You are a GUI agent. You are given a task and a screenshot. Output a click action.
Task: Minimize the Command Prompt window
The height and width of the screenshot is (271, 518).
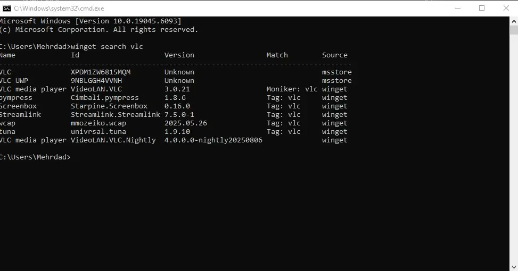pos(458,8)
